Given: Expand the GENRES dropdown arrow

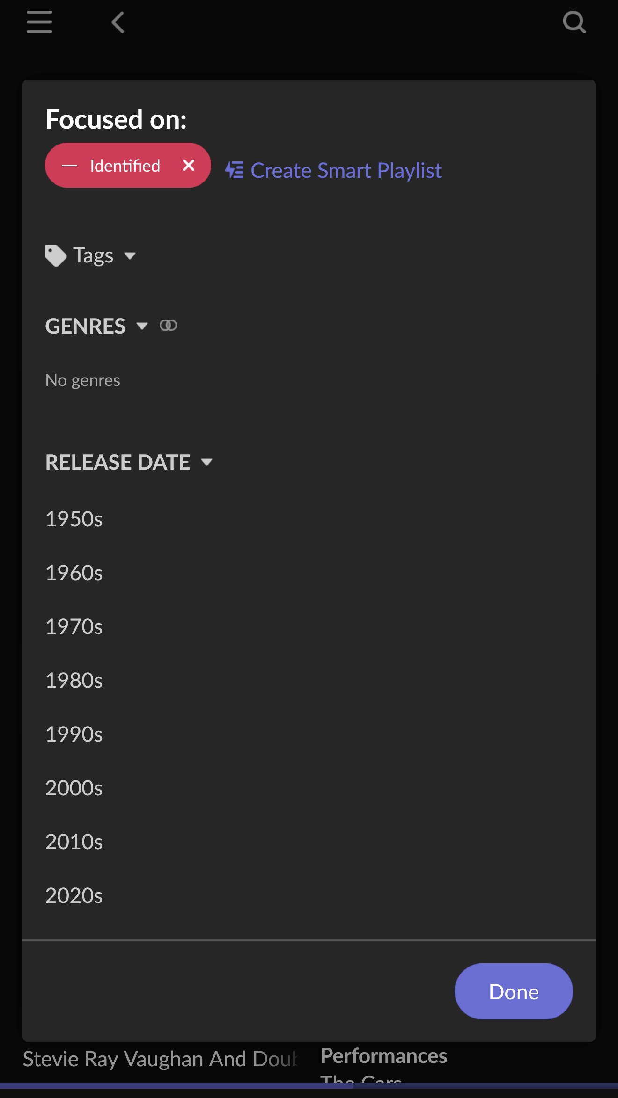Looking at the screenshot, I should point(142,326).
